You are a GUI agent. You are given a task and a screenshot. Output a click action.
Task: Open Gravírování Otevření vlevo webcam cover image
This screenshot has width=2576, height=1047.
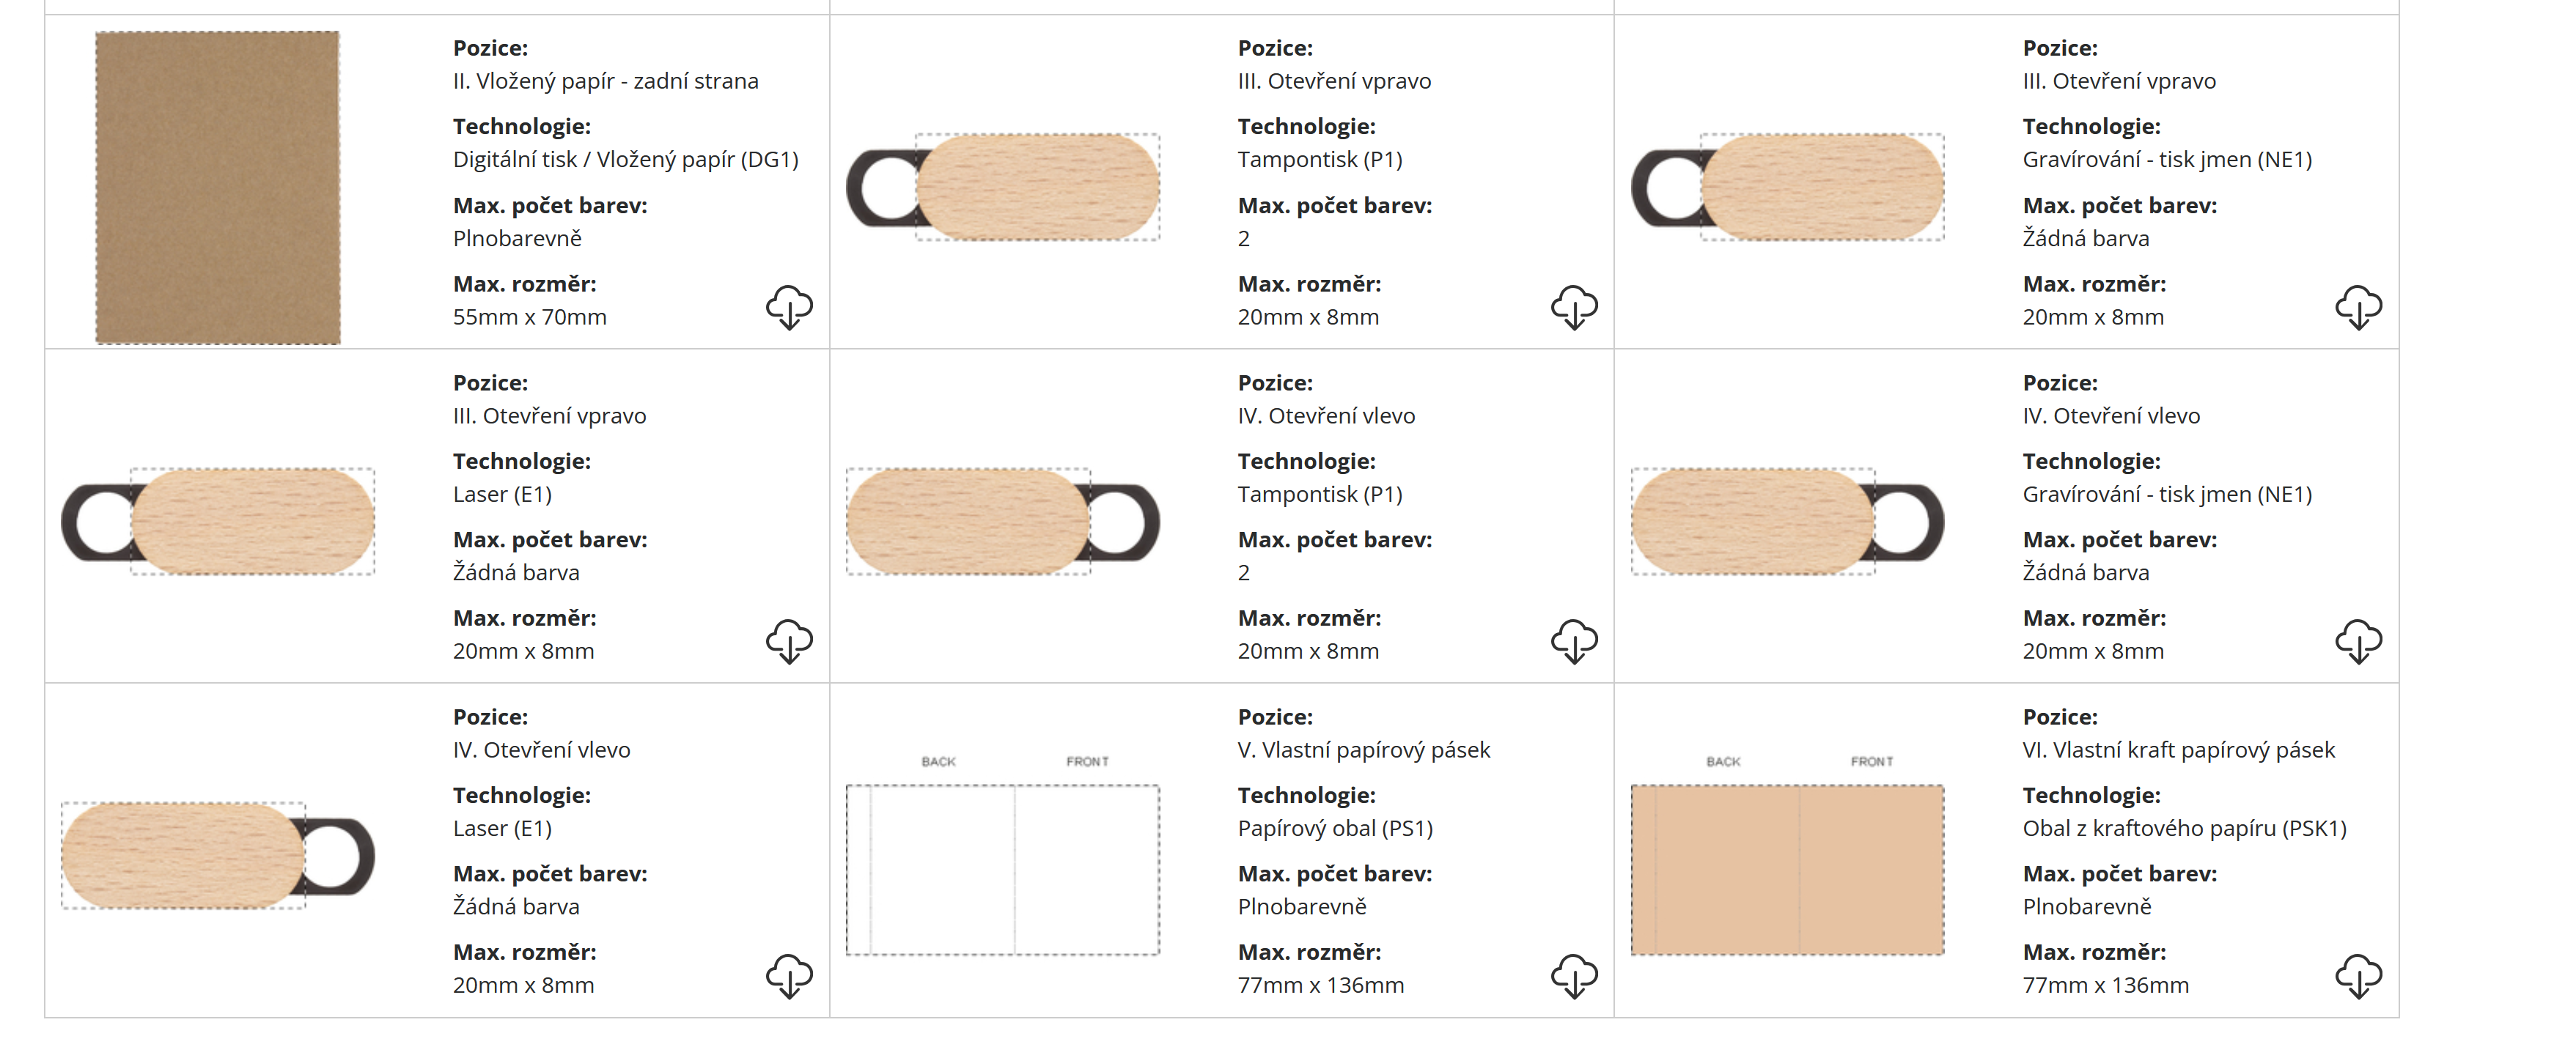(1788, 522)
